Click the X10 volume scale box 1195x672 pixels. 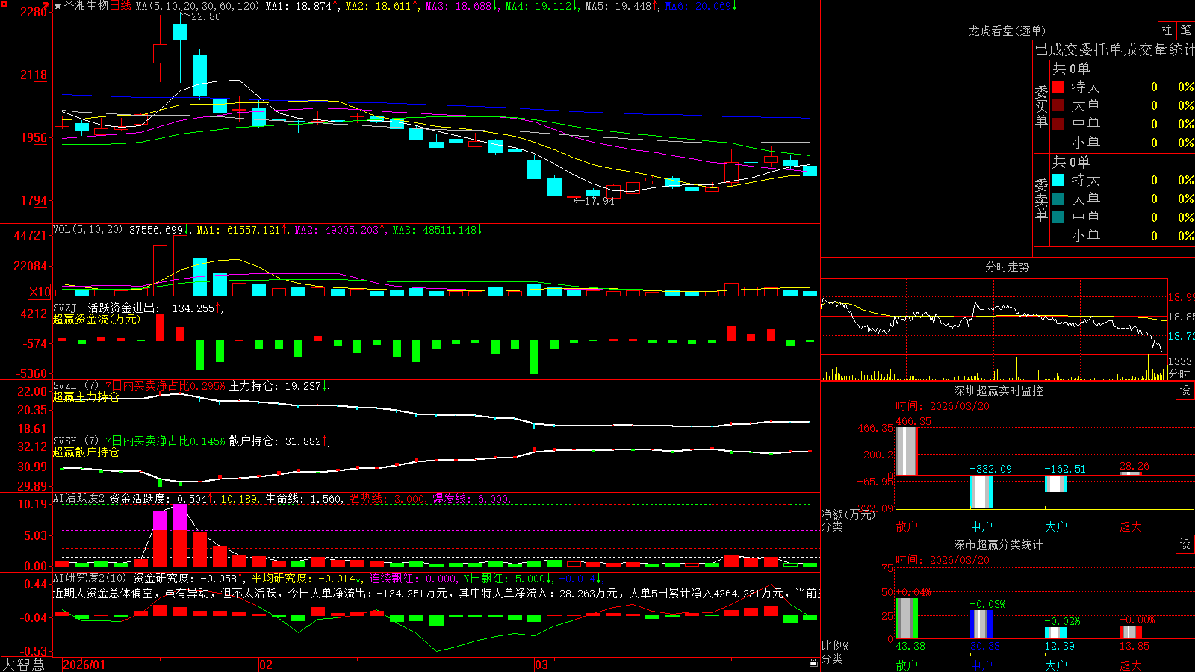40,292
